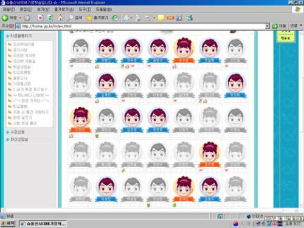The width and height of the screenshot is (304, 228).
Task: Click the Print icon in toolbar
Action: (138, 18)
